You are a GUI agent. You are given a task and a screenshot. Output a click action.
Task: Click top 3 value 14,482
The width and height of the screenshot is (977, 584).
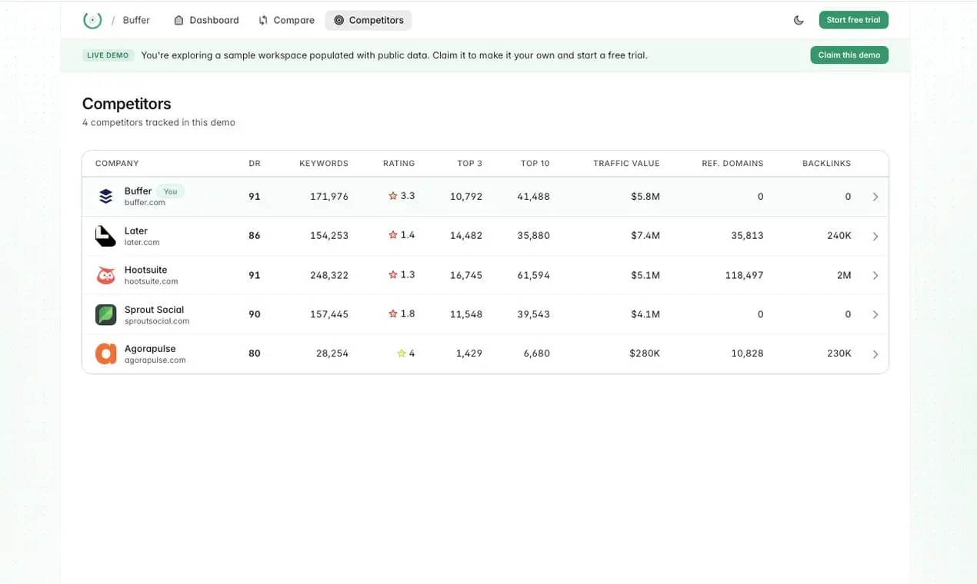coord(466,236)
